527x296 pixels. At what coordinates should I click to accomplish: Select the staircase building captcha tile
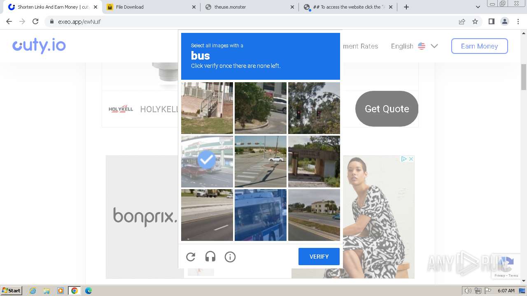click(x=207, y=108)
